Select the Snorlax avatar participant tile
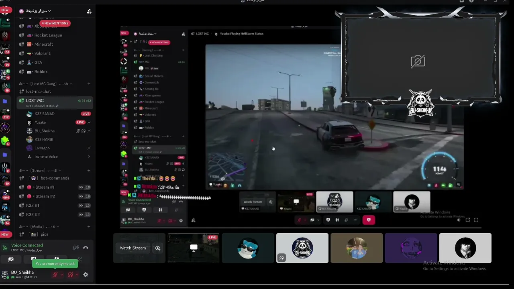Image resolution: width=514 pixels, height=289 pixels. pyautogui.click(x=248, y=248)
